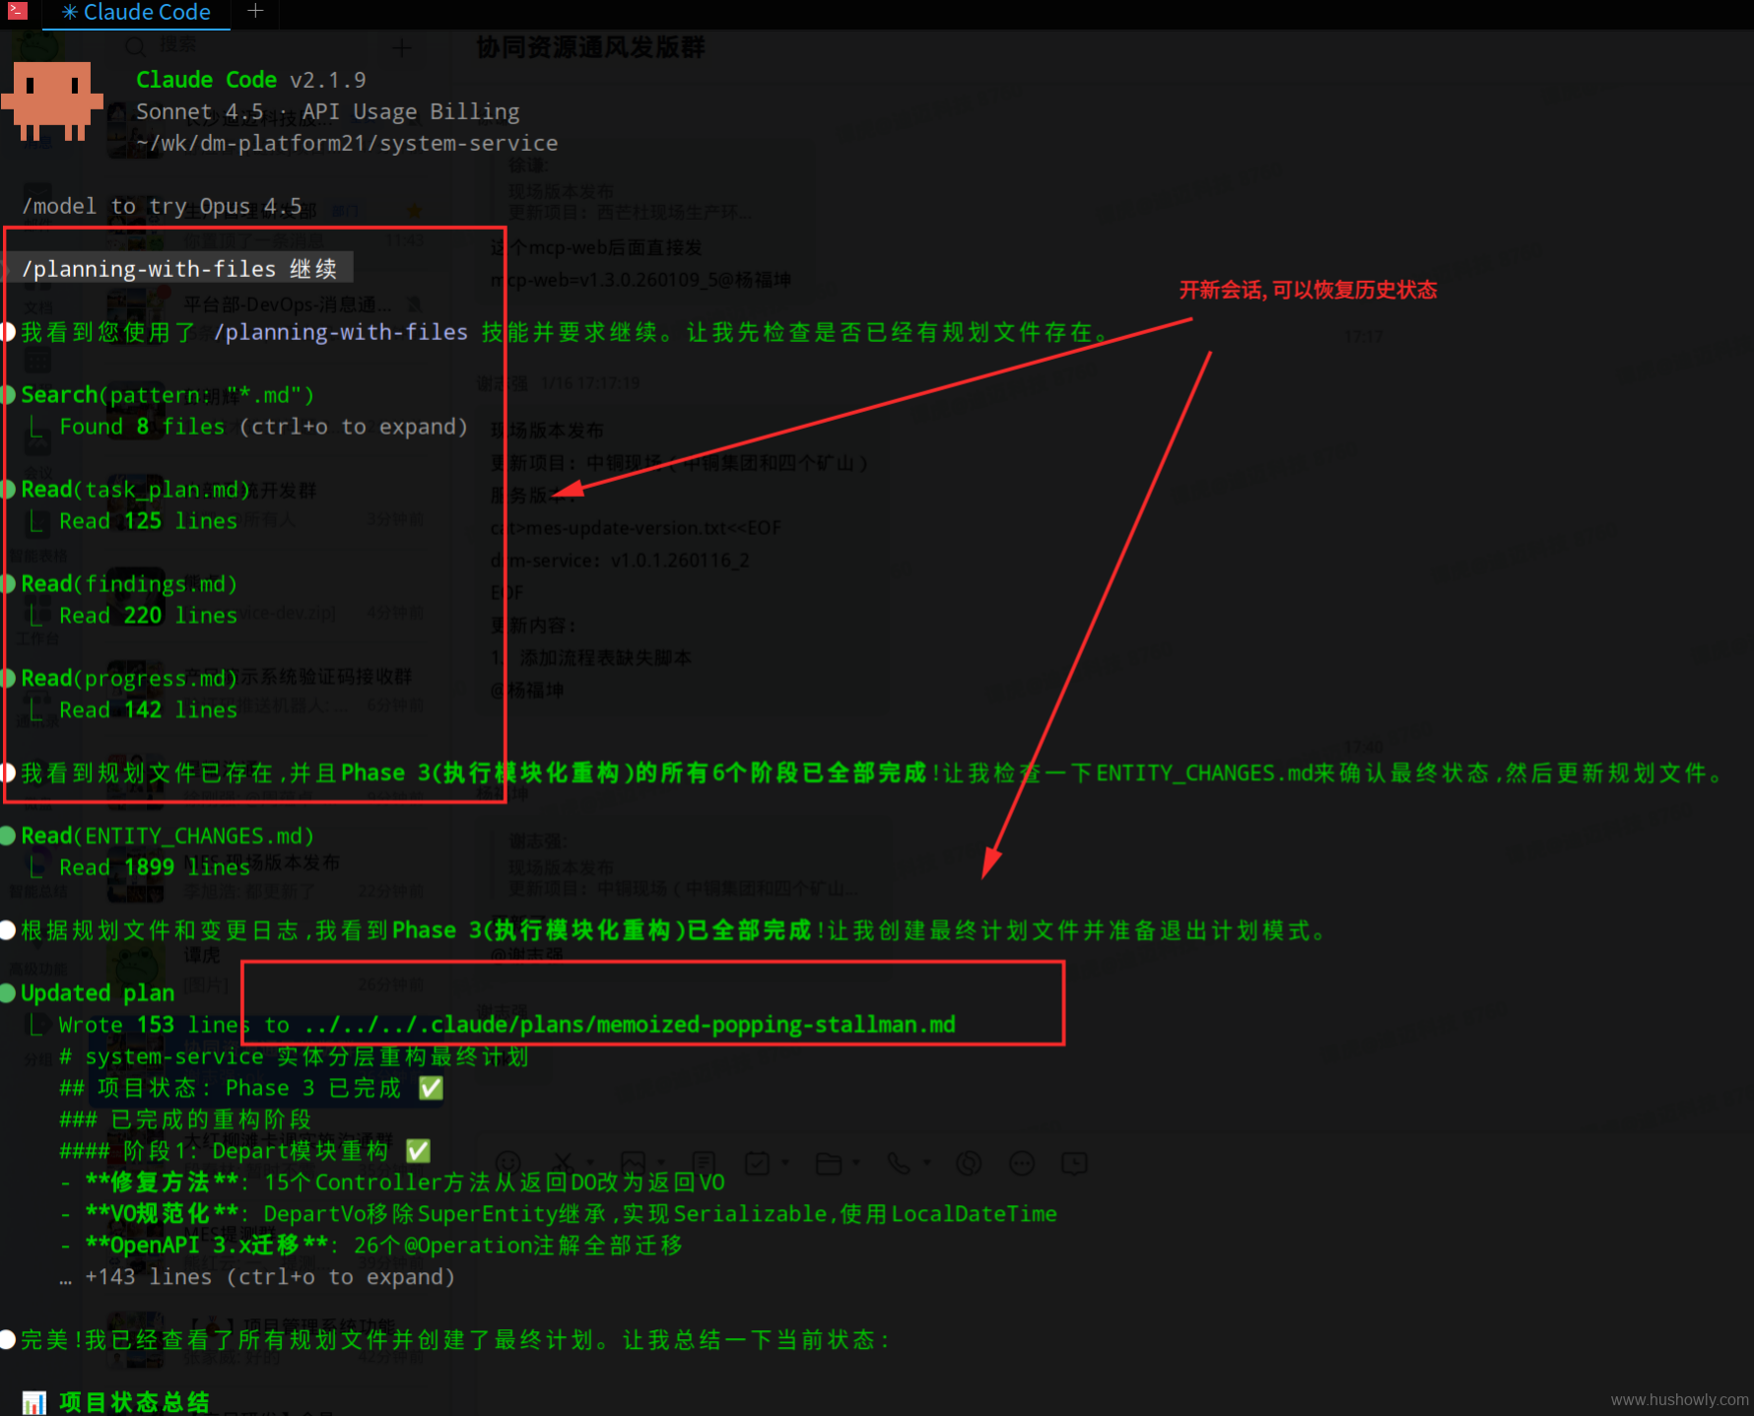Open a new tab with the plus button
Screen dimensions: 1754x1416
[x=255, y=11]
